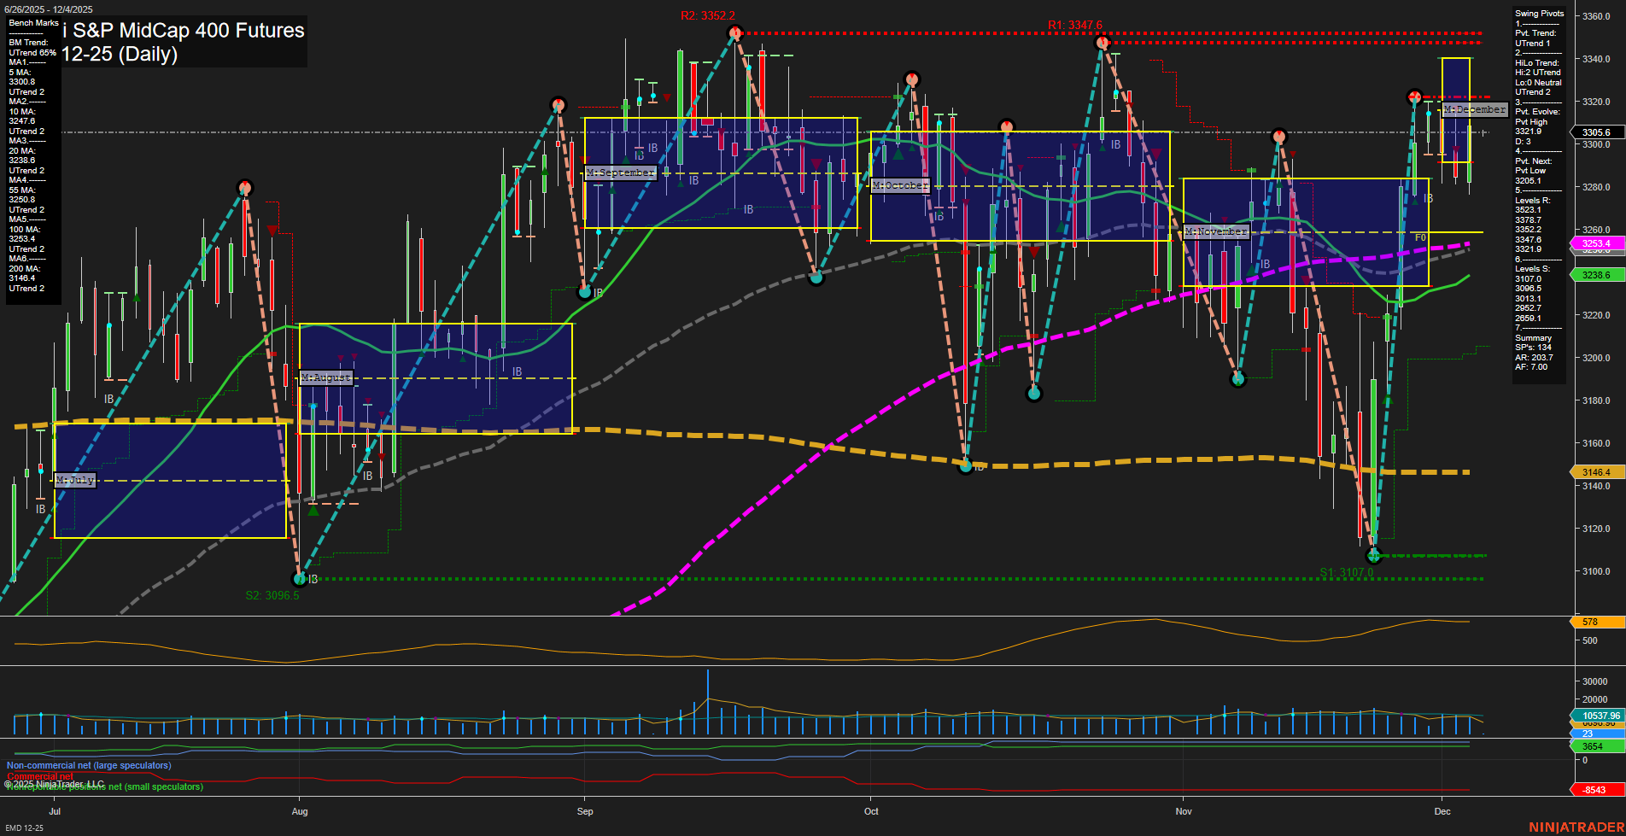Screen dimensions: 1626x836
Task: Click the M:July range label on chart
Action: pos(75,480)
